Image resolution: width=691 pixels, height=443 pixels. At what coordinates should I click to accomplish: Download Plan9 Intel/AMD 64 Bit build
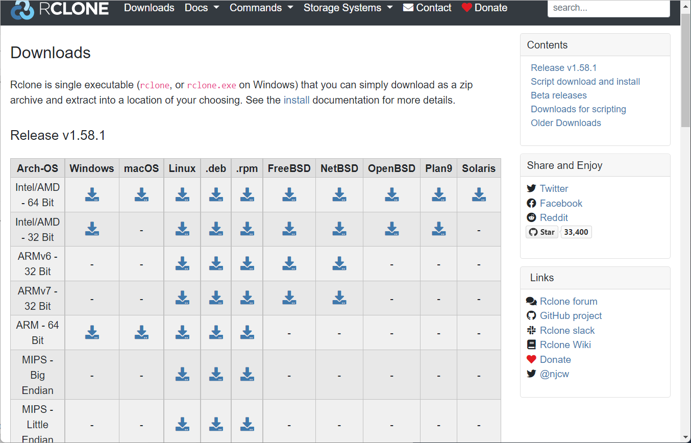[439, 194]
